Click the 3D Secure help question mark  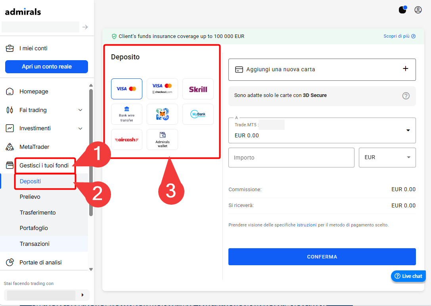point(406,96)
